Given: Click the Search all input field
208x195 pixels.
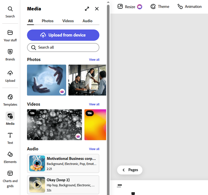Looking at the screenshot, I should pyautogui.click(x=63, y=47).
